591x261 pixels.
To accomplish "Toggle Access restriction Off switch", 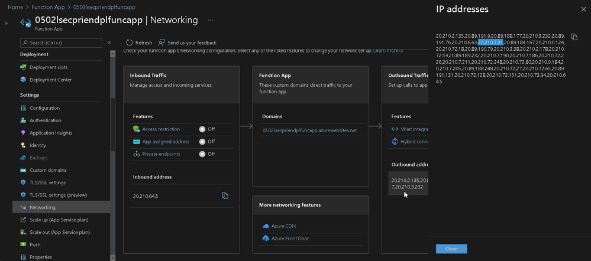I will point(202,129).
